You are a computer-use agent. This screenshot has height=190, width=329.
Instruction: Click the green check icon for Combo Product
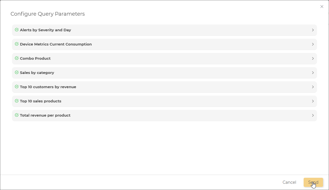[x=17, y=58]
